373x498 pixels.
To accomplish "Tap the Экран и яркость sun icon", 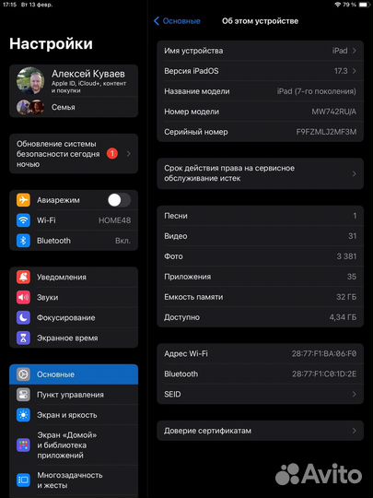I will pyautogui.click(x=23, y=415).
